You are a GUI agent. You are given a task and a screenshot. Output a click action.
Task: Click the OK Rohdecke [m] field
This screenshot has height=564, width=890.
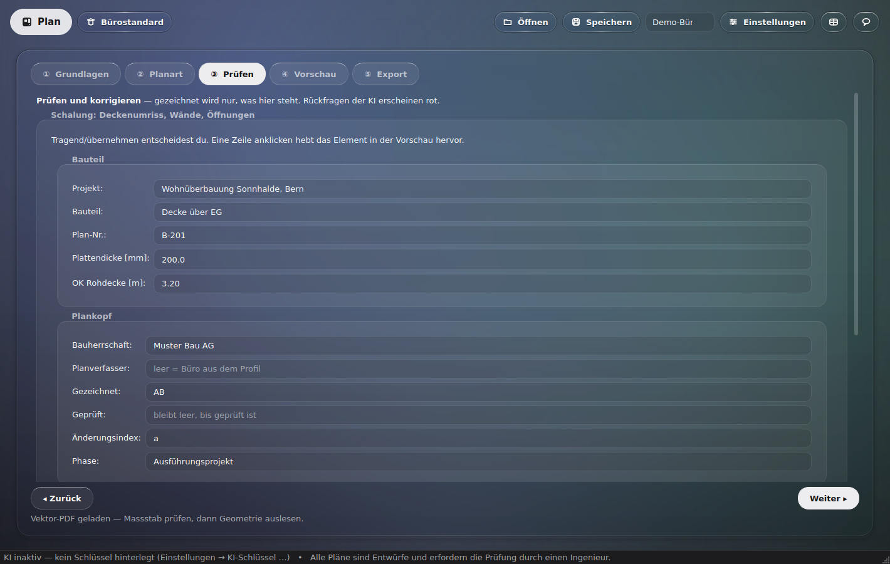click(x=483, y=283)
